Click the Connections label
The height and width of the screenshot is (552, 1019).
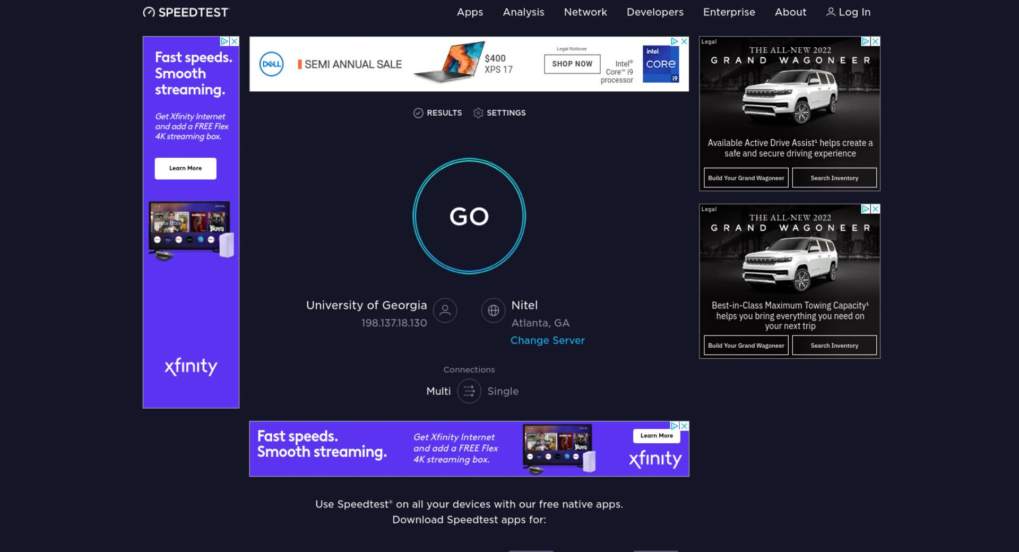(x=469, y=370)
